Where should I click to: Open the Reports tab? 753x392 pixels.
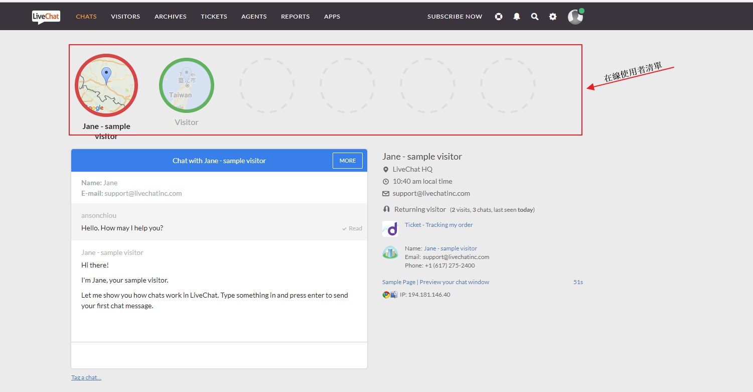tap(295, 17)
